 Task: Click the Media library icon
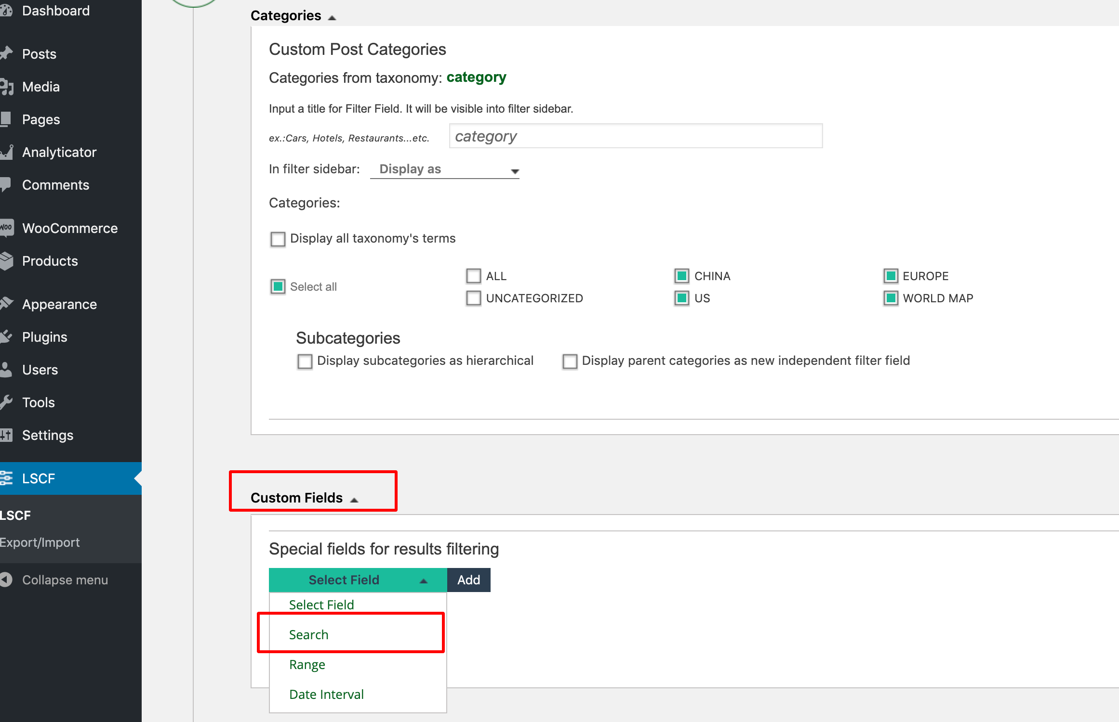[x=6, y=87]
